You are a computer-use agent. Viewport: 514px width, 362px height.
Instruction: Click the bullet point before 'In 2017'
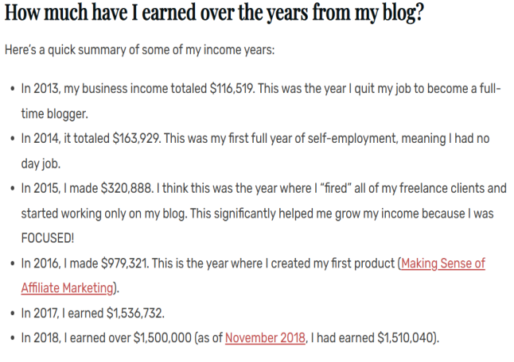(13, 314)
